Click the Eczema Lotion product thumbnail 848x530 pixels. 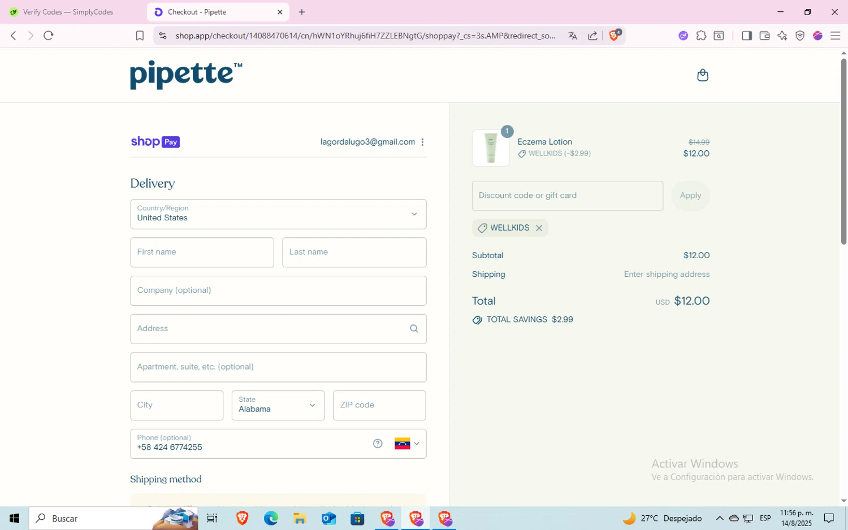pyautogui.click(x=491, y=148)
